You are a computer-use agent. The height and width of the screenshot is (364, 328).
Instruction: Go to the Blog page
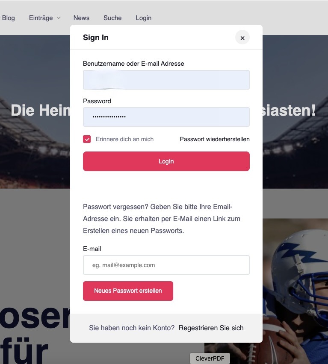[x=9, y=18]
